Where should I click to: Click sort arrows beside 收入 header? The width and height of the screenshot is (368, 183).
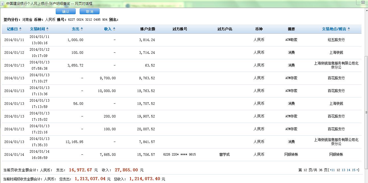click(114, 29)
